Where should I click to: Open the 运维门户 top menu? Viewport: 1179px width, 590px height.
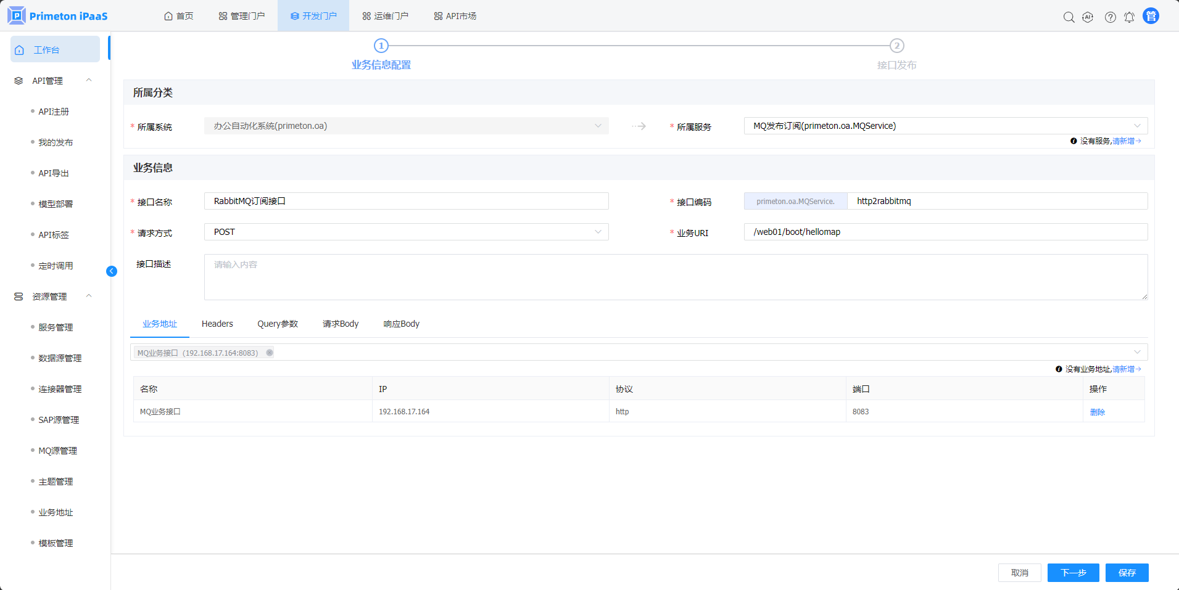tap(385, 16)
